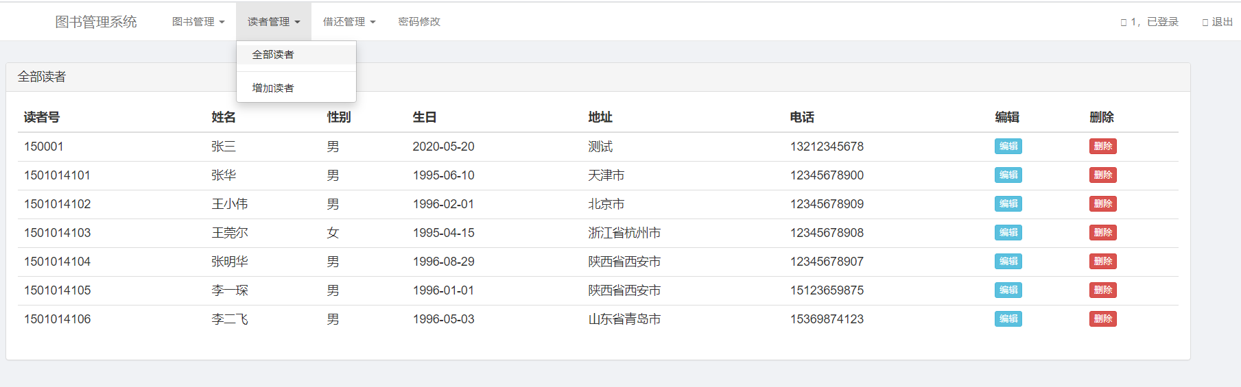1241x387 pixels.
Task: Expand the 借还管理 dropdown menu
Action: pyautogui.click(x=349, y=22)
